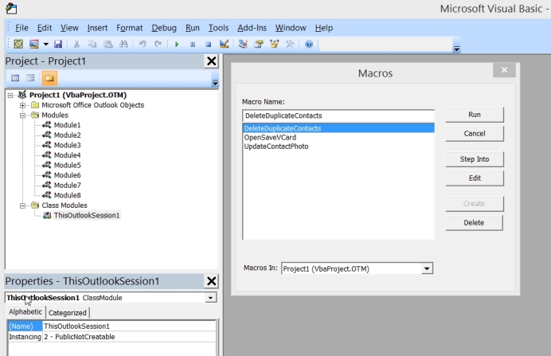The image size is (551, 356).
Task: Switch to Categorized properties tab
Action: [68, 313]
